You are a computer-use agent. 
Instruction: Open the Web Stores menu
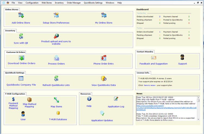(47, 3)
